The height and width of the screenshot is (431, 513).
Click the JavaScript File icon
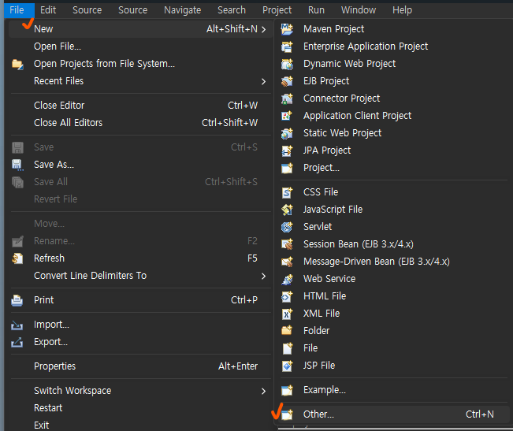[287, 210]
